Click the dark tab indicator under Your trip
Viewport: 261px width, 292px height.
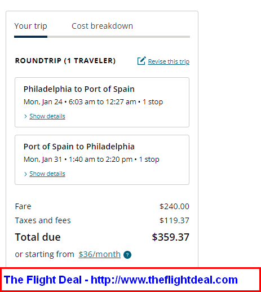tap(30, 37)
